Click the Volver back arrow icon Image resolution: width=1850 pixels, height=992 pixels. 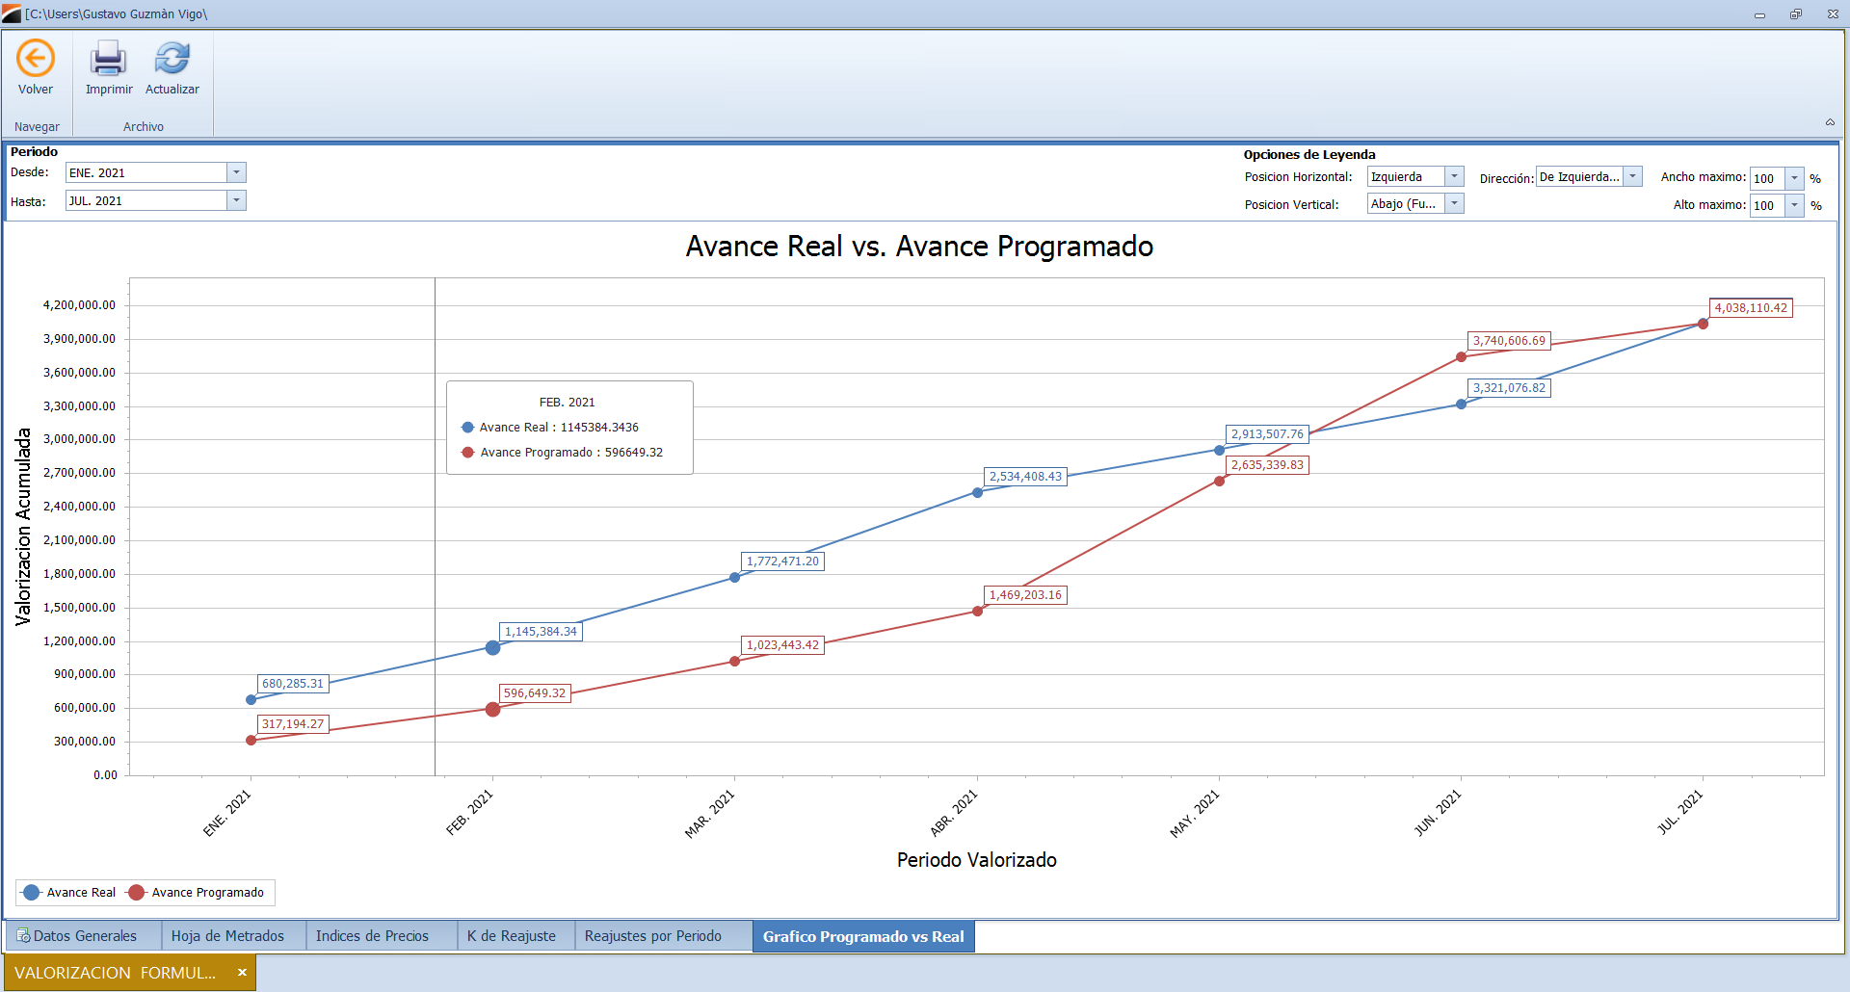point(36,59)
